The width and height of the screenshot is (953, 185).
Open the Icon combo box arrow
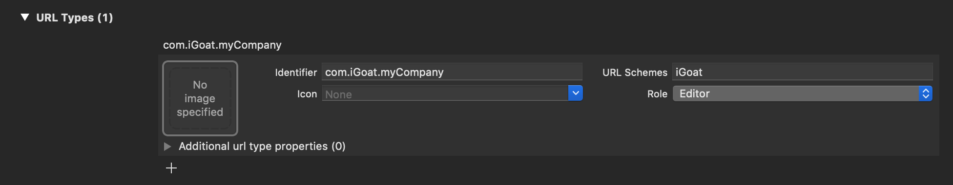[576, 93]
